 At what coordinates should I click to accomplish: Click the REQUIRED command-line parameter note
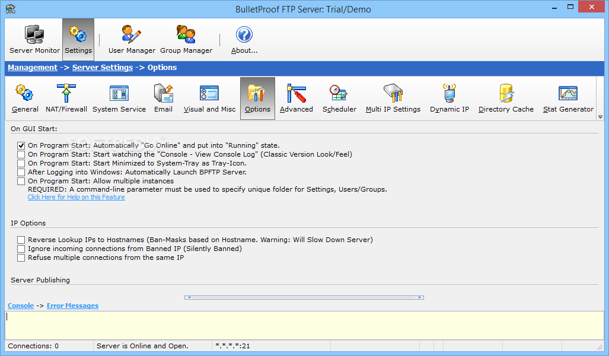tap(208, 189)
